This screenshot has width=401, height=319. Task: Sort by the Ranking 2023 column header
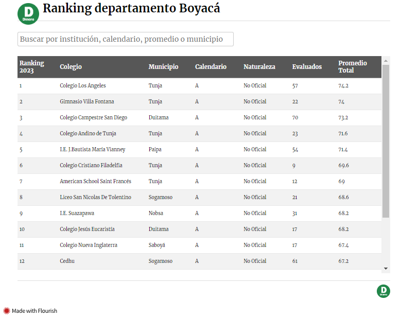32,67
